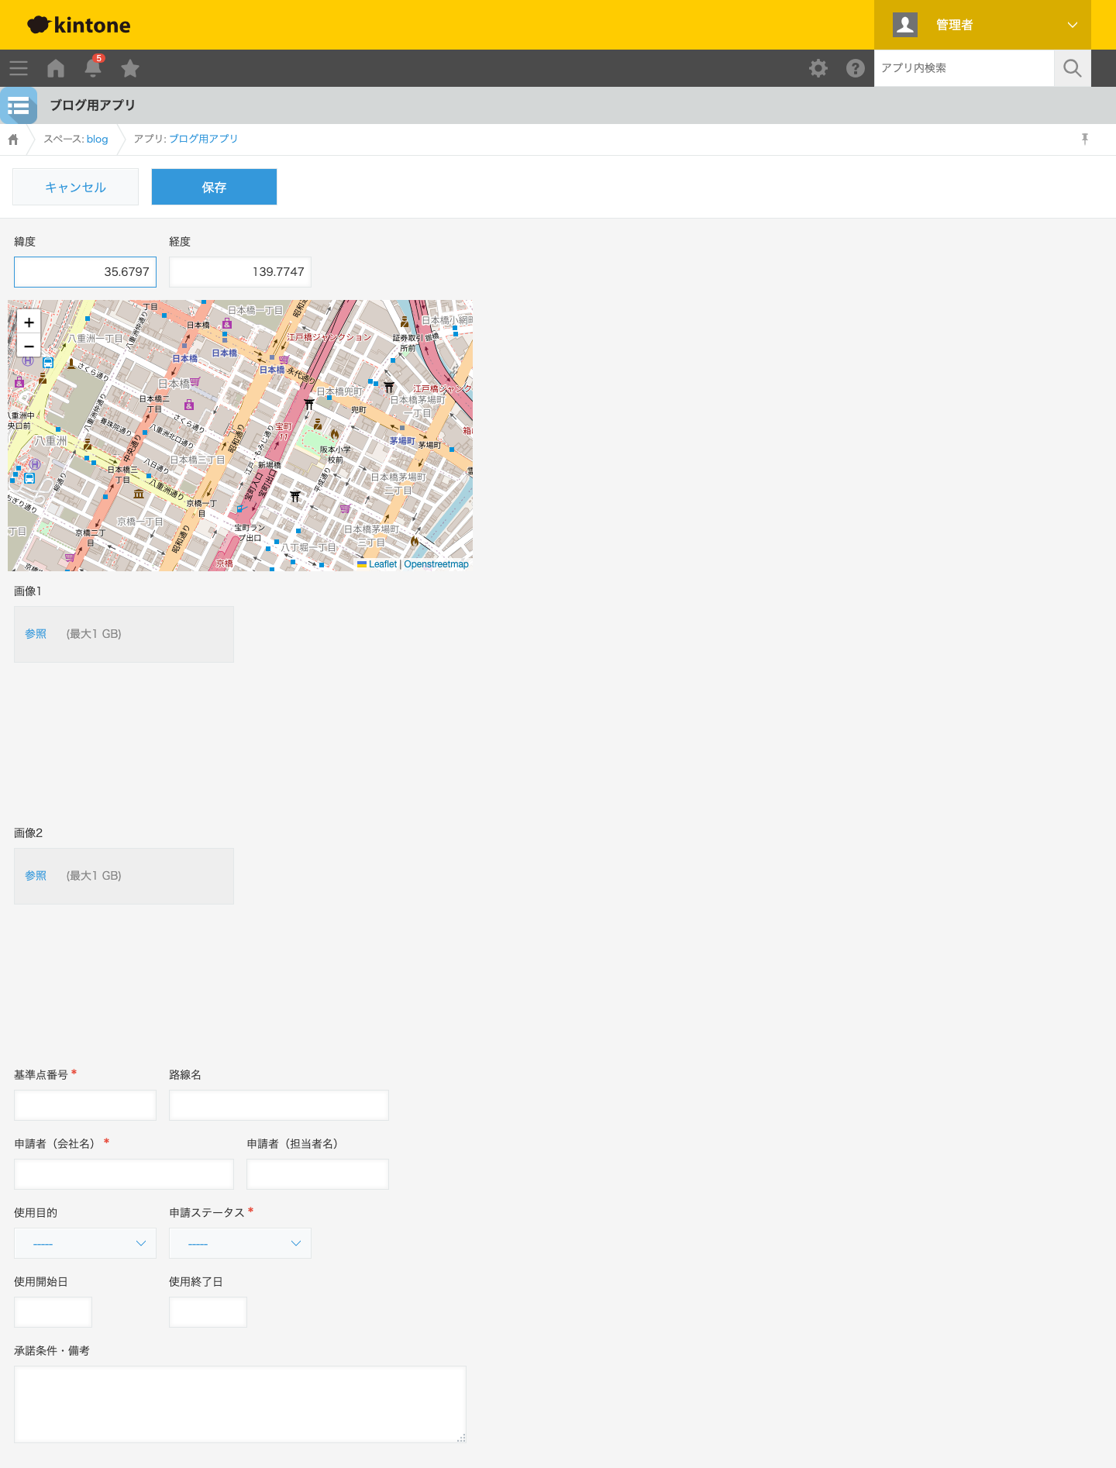This screenshot has height=1468, width=1116.
Task: Click the 経度 input field
Action: click(x=240, y=272)
